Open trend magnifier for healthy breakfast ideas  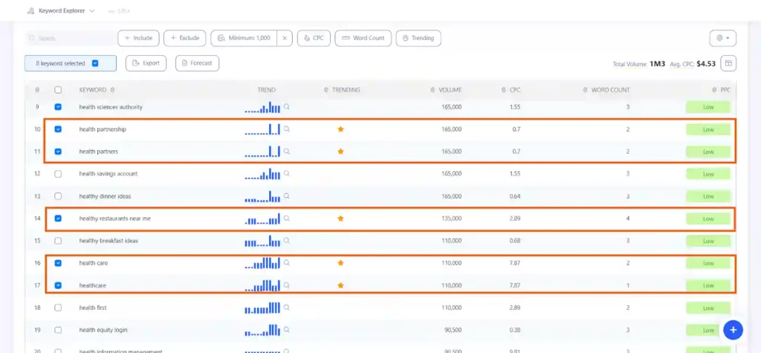coord(287,240)
